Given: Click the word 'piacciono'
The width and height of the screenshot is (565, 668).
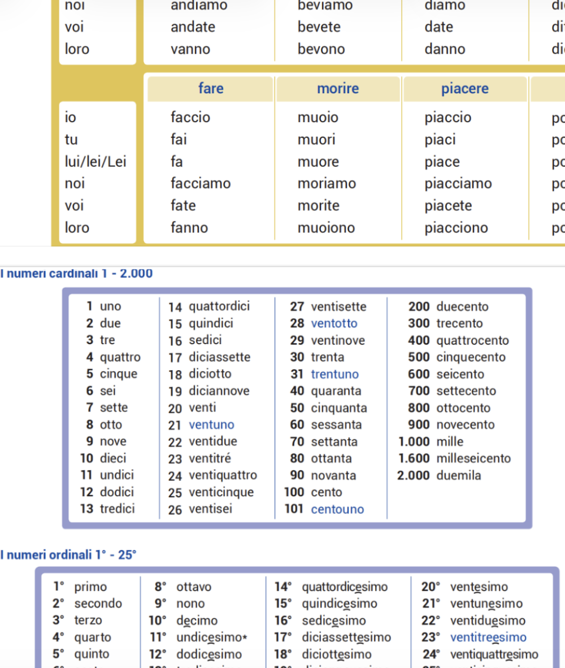Looking at the screenshot, I should [x=456, y=228].
